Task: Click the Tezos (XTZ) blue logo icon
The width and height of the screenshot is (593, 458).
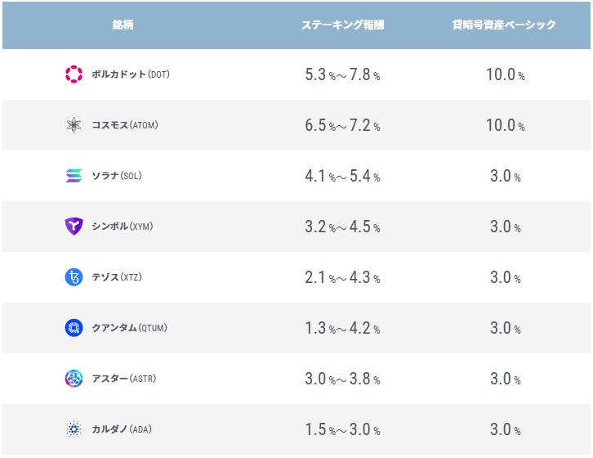Action: pos(74,277)
